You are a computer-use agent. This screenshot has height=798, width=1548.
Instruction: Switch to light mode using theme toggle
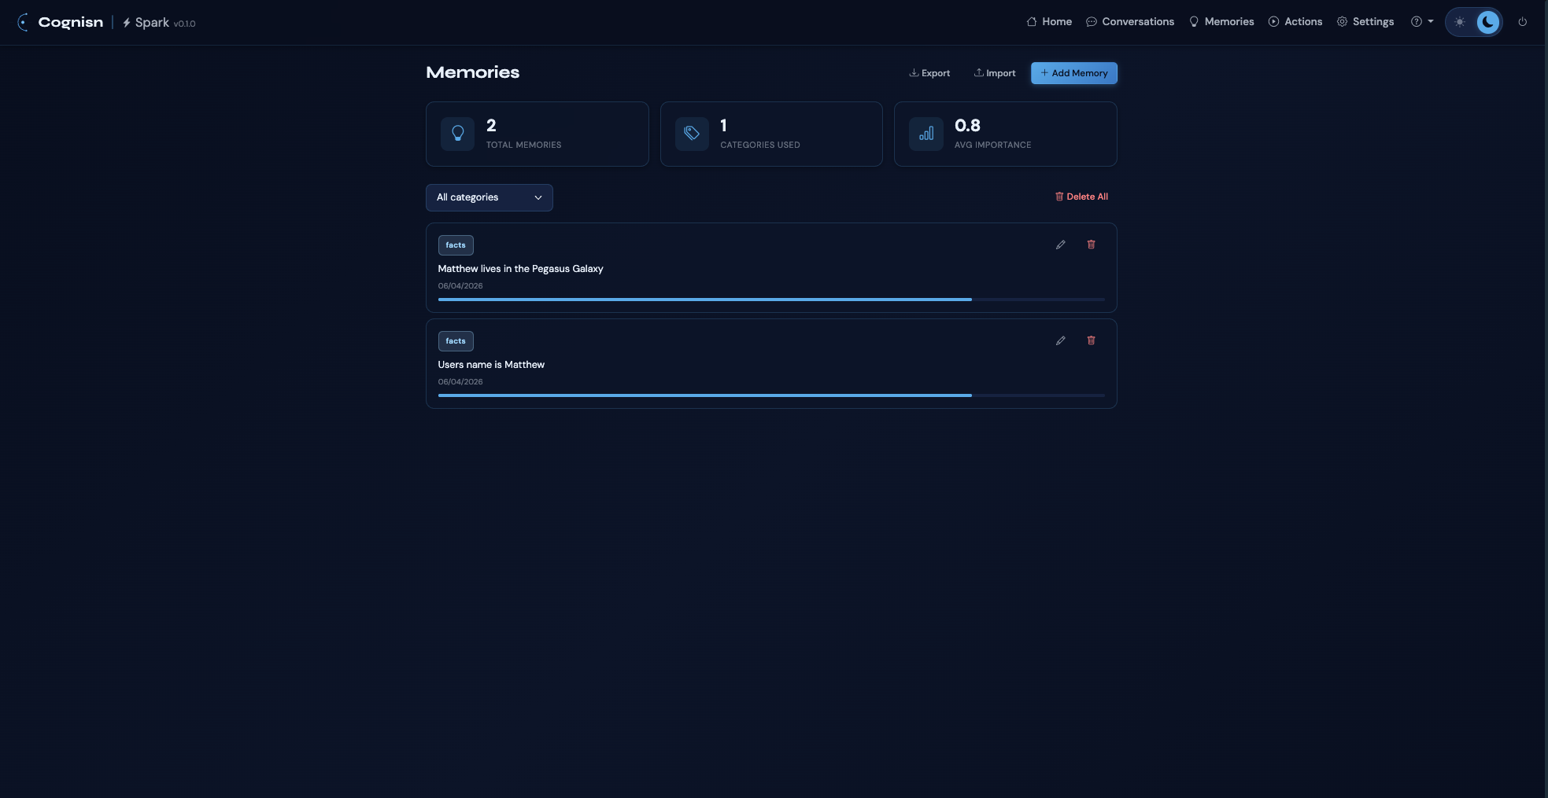[x=1461, y=22]
